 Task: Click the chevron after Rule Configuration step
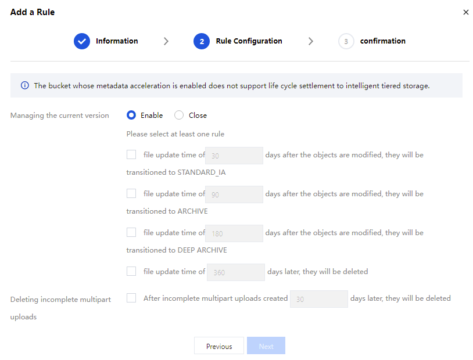[311, 41]
